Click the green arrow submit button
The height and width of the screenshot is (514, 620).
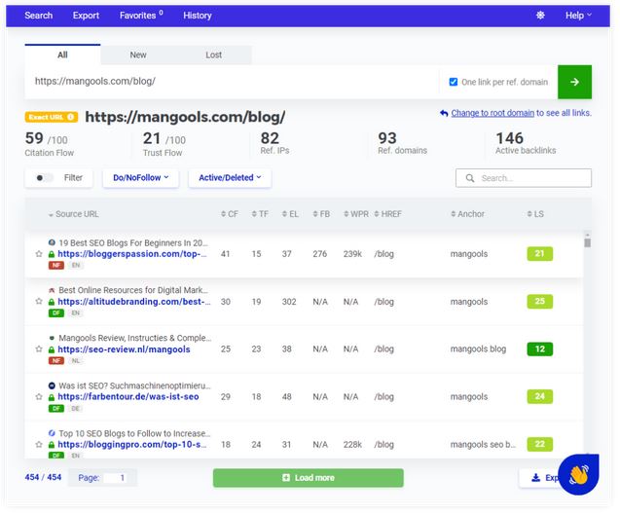tap(574, 82)
